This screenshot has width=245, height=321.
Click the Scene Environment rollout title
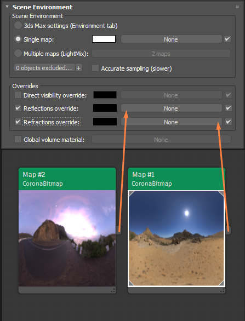click(42, 7)
